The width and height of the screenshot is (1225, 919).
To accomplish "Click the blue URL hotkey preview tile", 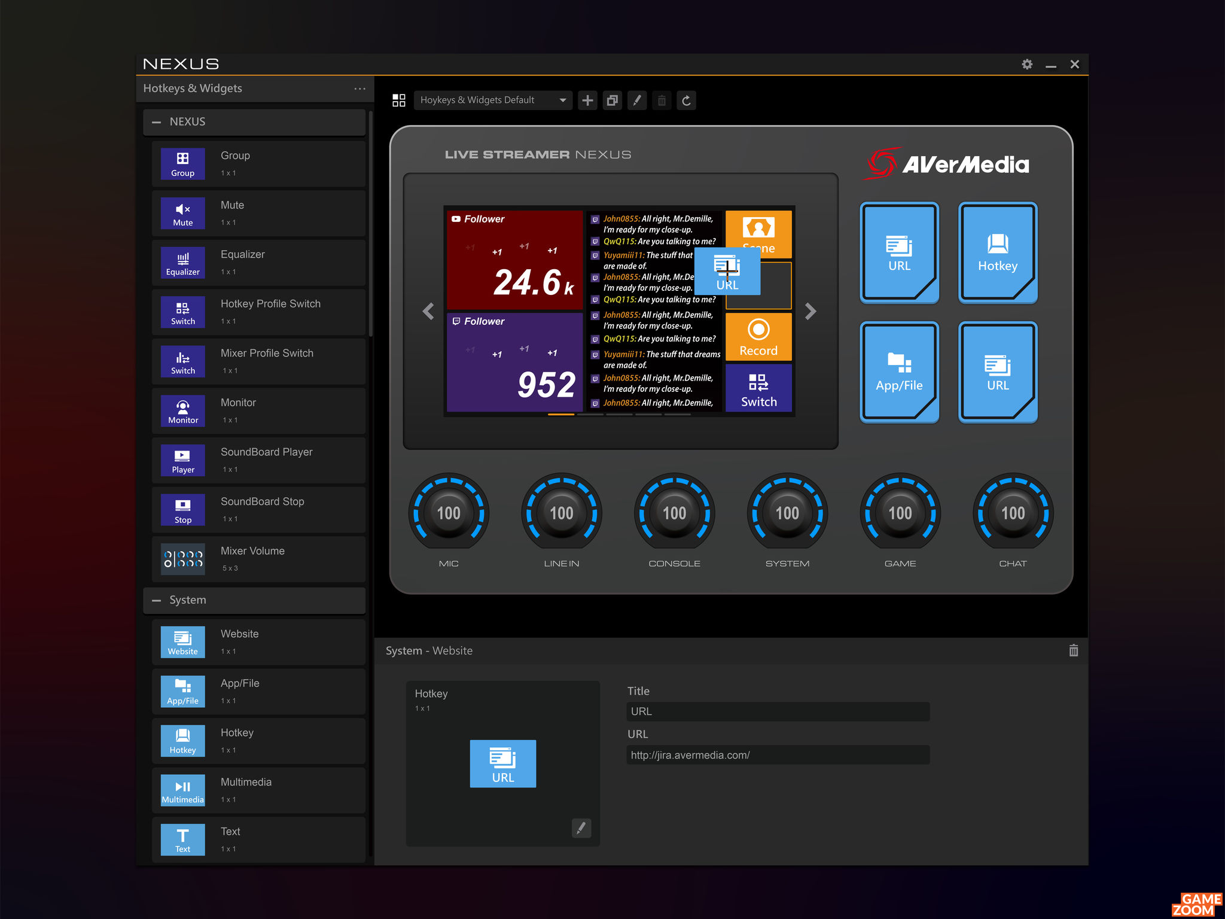I will pyautogui.click(x=503, y=763).
